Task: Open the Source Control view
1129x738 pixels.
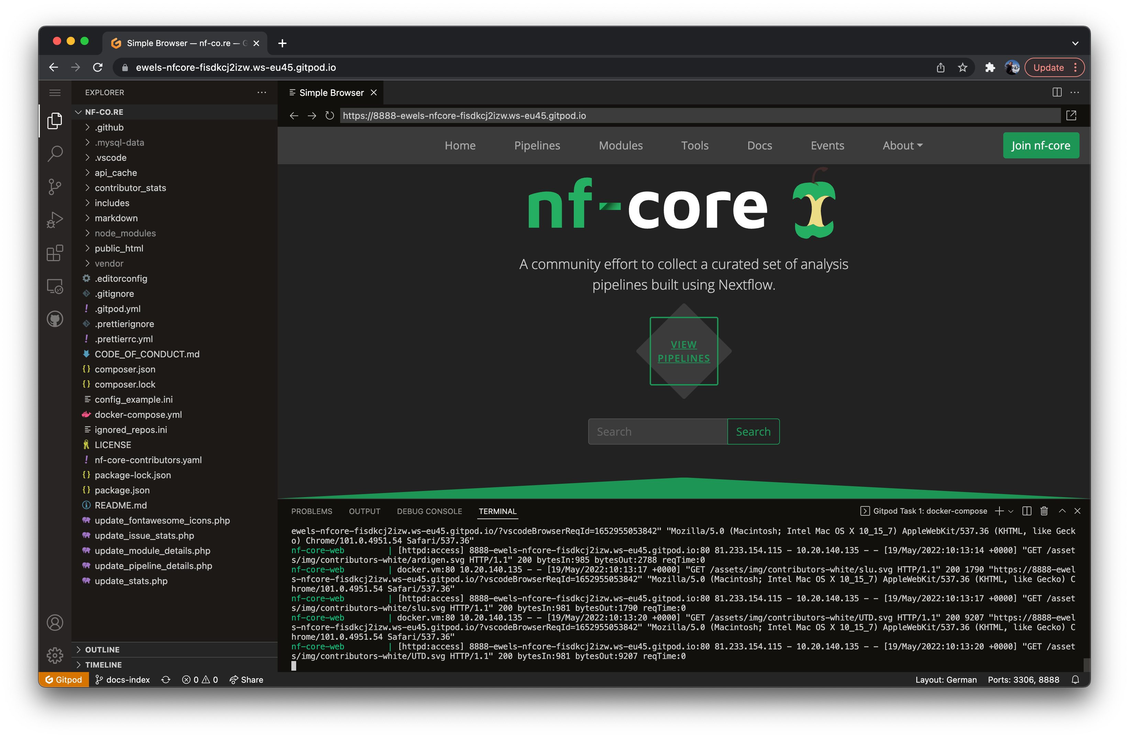Action: click(x=55, y=187)
